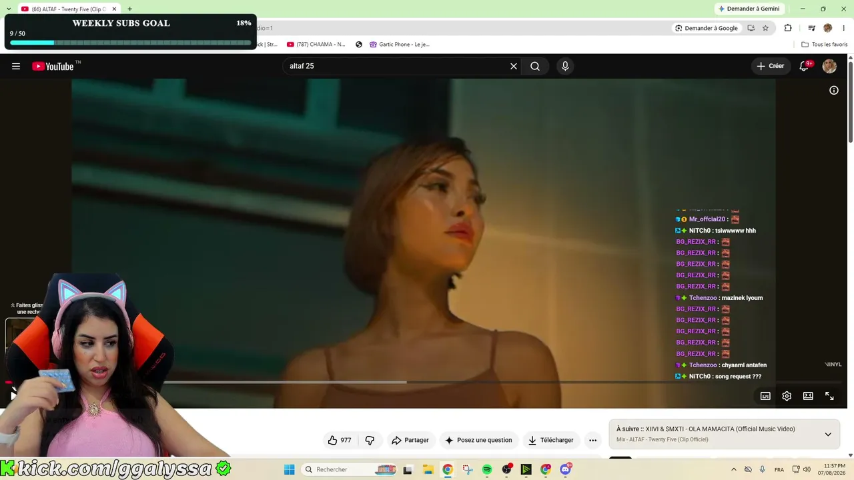Start voice search with the microphone
This screenshot has width=854, height=480.
pyautogui.click(x=565, y=66)
